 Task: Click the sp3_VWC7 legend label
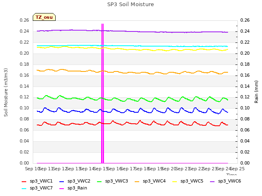coord(41,188)
